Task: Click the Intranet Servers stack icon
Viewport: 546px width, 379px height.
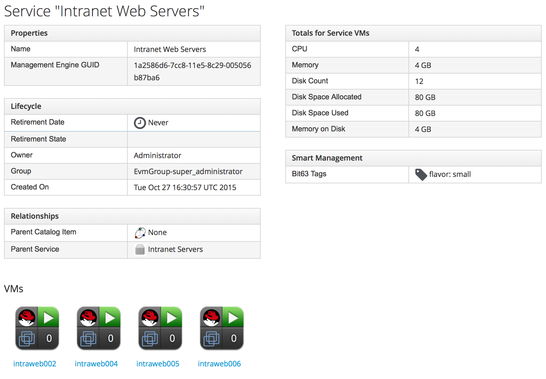Action: click(x=140, y=249)
